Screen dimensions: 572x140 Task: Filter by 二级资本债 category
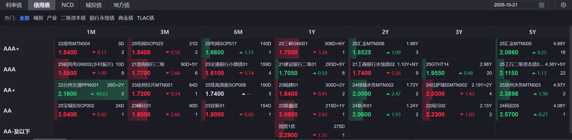click(x=73, y=18)
